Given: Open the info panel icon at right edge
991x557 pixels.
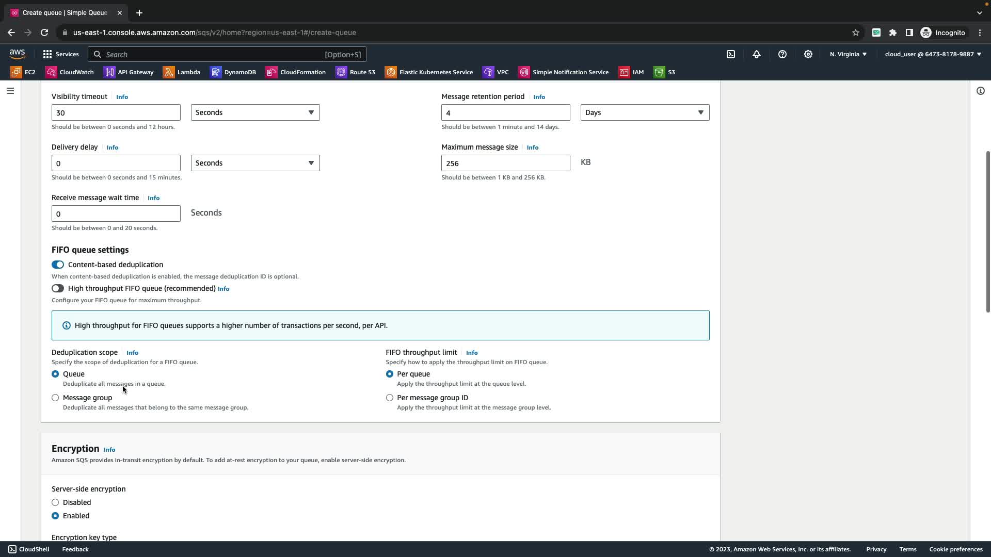Looking at the screenshot, I should coord(981,91).
